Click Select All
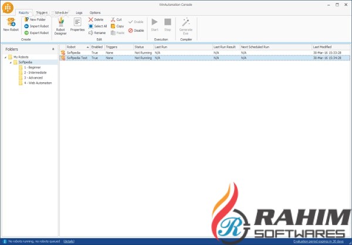This screenshot has height=245, width=352. click(97, 26)
